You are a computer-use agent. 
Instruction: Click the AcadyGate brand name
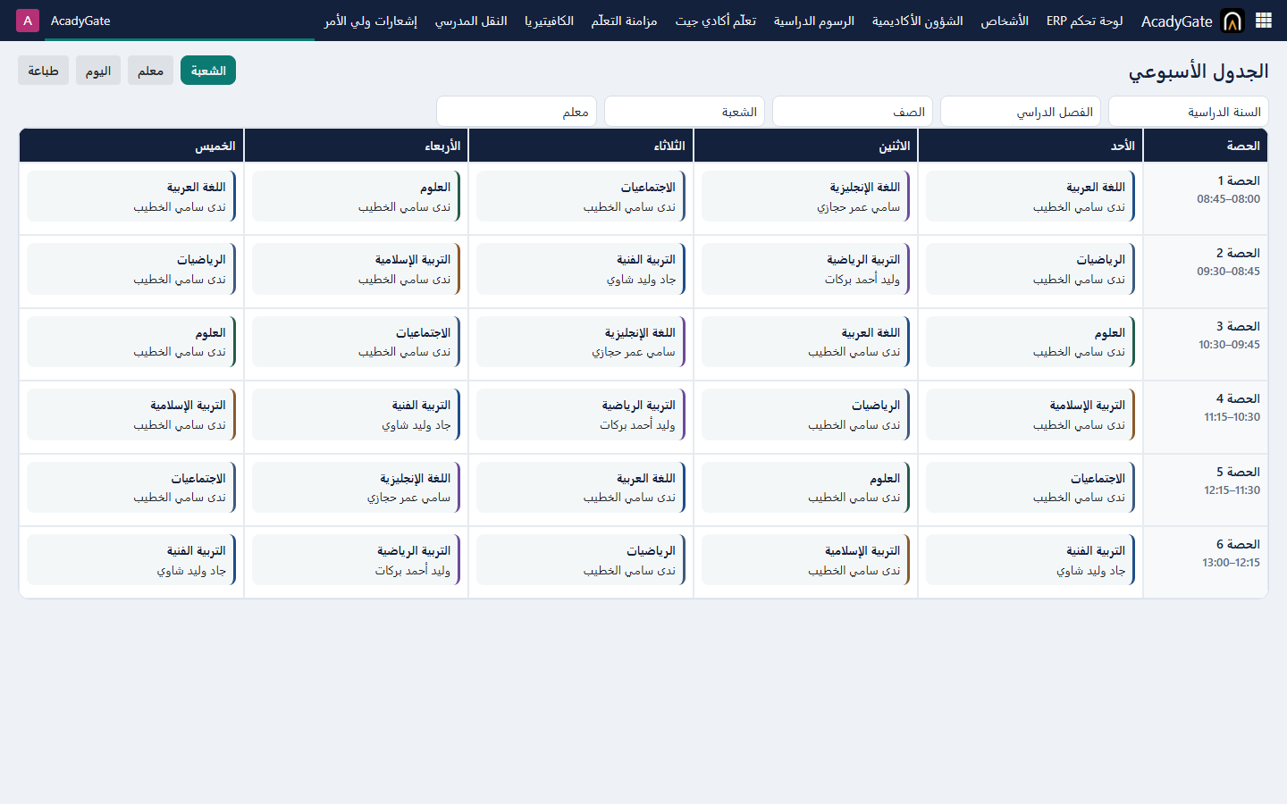(x=1176, y=21)
